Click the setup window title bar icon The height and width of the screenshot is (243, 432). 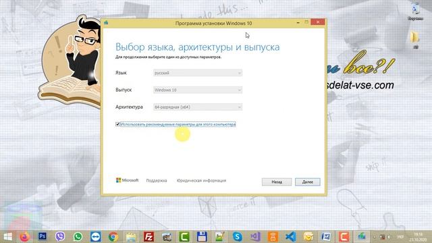[x=106, y=23]
